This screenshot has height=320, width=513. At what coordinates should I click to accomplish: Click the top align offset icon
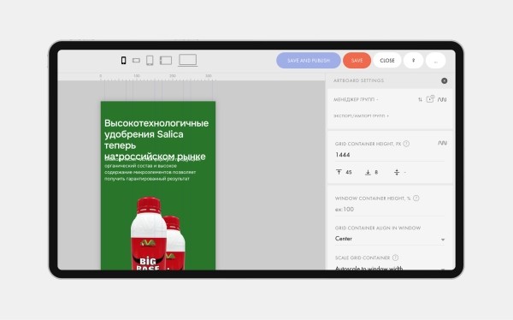click(339, 172)
